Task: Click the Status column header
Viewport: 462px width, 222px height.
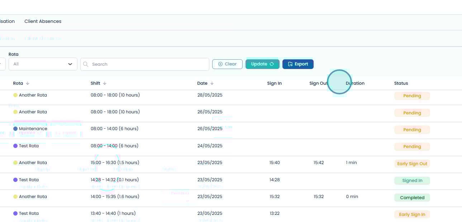Action: click(x=401, y=83)
